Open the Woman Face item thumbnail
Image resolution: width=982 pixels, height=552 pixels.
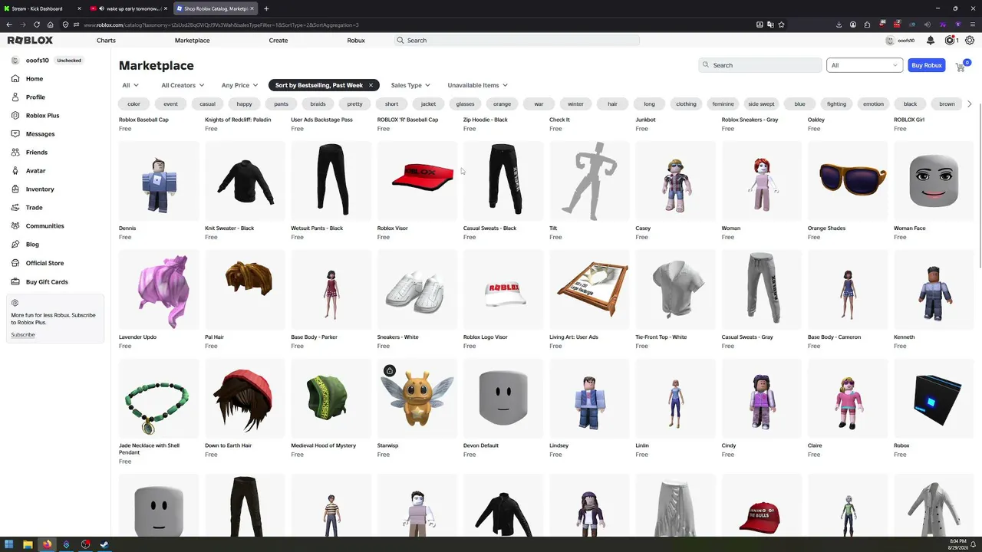click(x=934, y=181)
